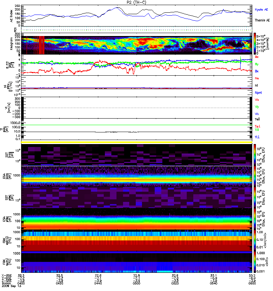Click the red Vix velocity legend label

257,100
